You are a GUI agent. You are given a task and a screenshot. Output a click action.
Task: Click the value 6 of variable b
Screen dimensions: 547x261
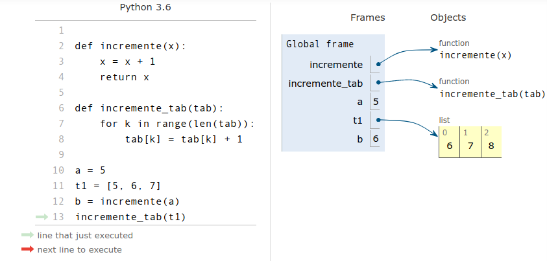(376, 139)
